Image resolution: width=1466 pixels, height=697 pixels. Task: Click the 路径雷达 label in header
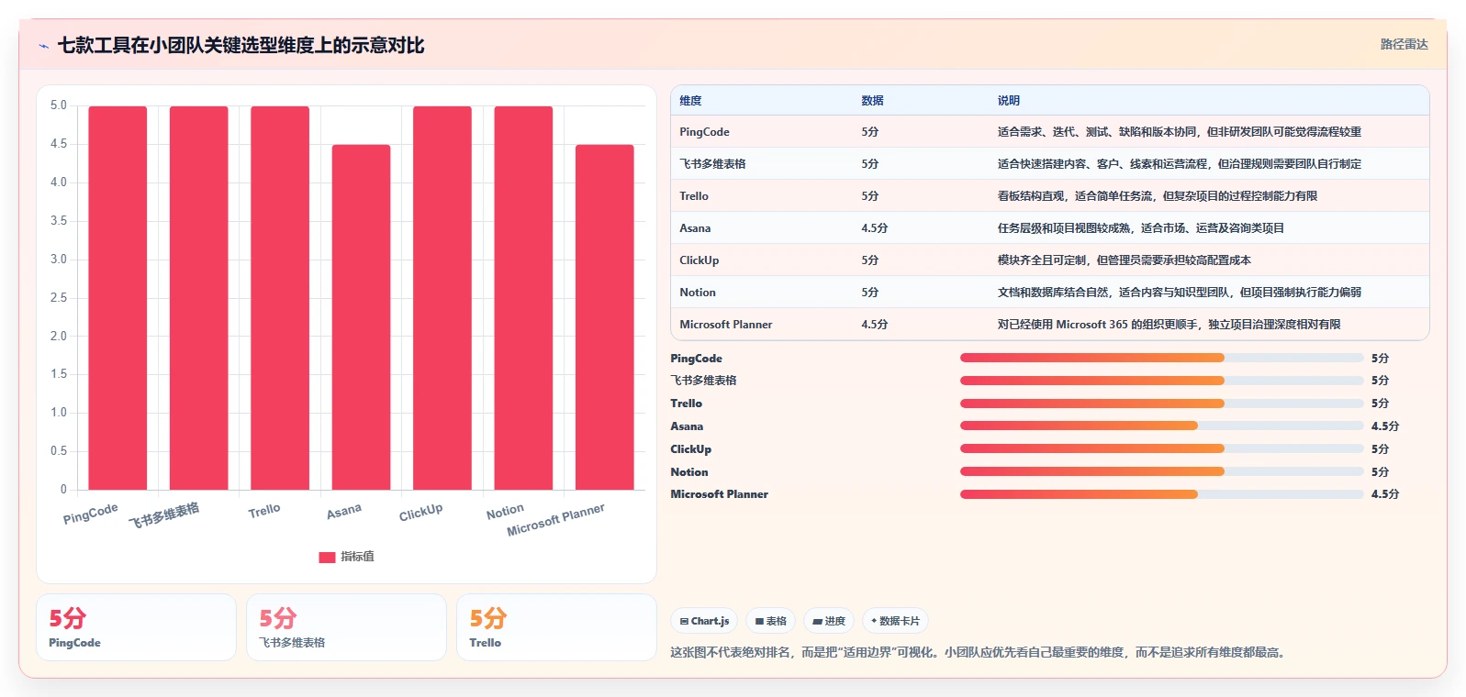click(1404, 44)
